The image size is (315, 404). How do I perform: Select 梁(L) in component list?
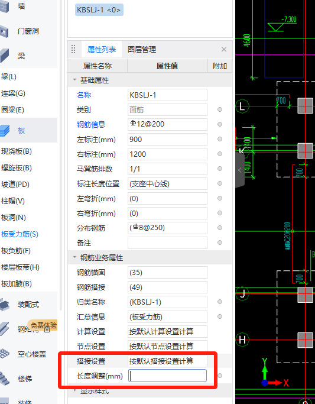pyautogui.click(x=9, y=77)
